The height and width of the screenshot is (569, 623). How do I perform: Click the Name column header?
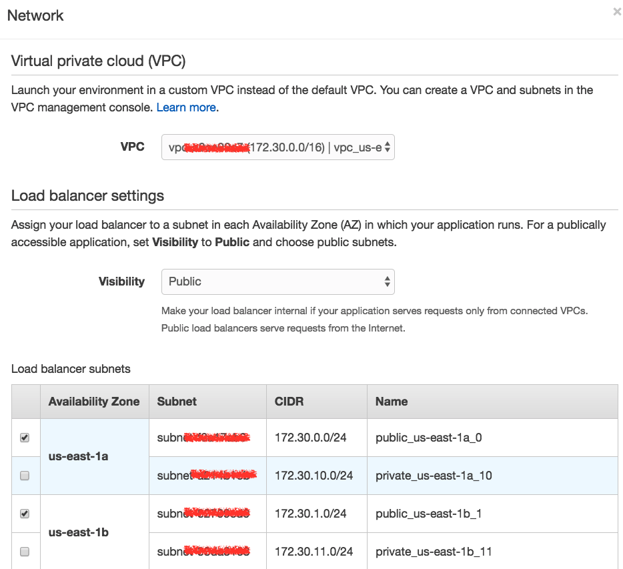click(493, 402)
